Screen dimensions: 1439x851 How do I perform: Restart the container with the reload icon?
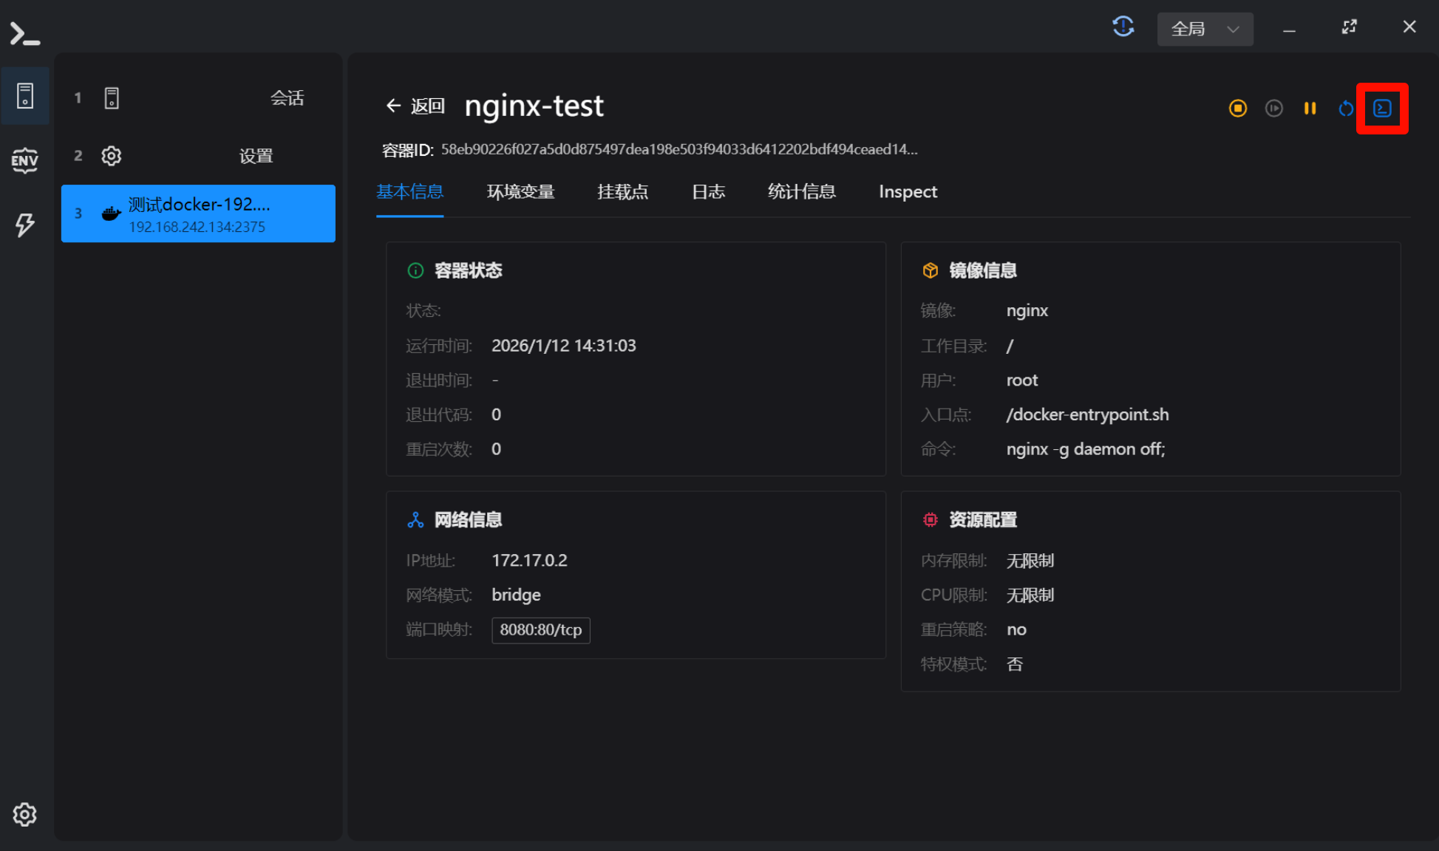pyautogui.click(x=1346, y=109)
